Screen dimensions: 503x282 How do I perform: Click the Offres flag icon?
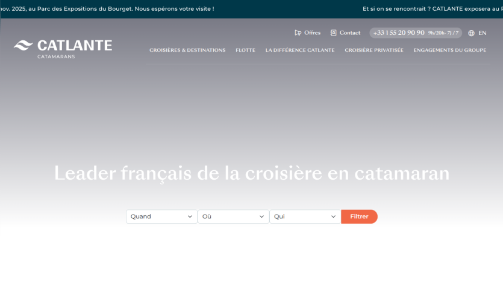(298, 33)
